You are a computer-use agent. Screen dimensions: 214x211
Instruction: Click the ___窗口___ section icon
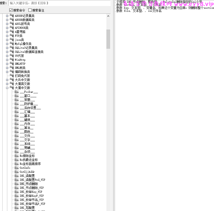[x=16, y=95]
